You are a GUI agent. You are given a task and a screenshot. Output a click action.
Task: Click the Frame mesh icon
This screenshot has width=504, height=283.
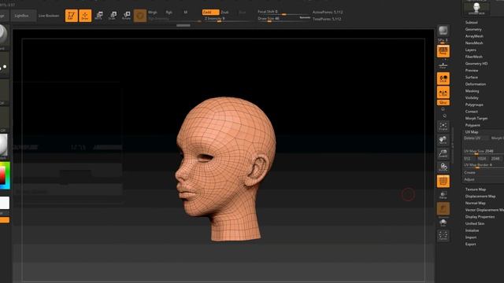(x=443, y=126)
